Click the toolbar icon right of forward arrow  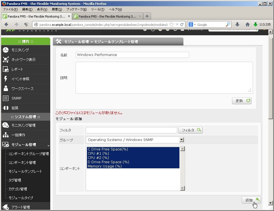pyautogui.click(x=26, y=24)
